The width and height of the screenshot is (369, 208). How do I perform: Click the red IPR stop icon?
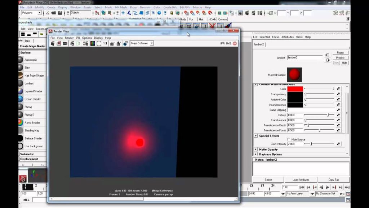[x=235, y=43]
